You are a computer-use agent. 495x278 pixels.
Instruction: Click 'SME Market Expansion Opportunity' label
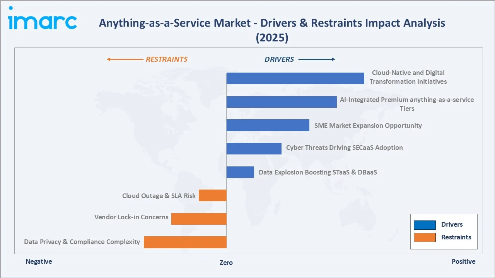[x=368, y=125]
